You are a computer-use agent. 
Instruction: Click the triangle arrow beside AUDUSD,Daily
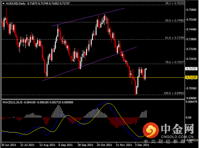[4, 4]
